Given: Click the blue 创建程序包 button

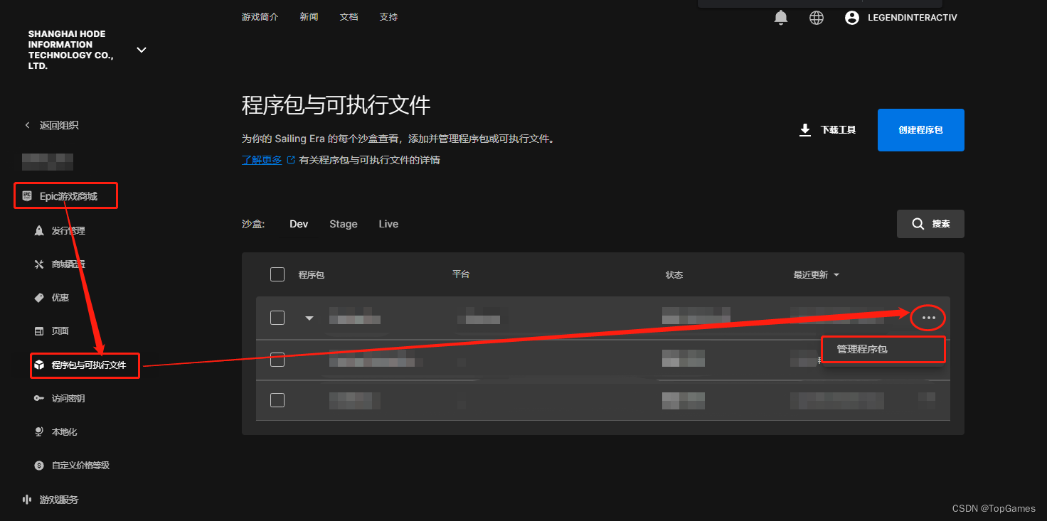Looking at the screenshot, I should (920, 130).
